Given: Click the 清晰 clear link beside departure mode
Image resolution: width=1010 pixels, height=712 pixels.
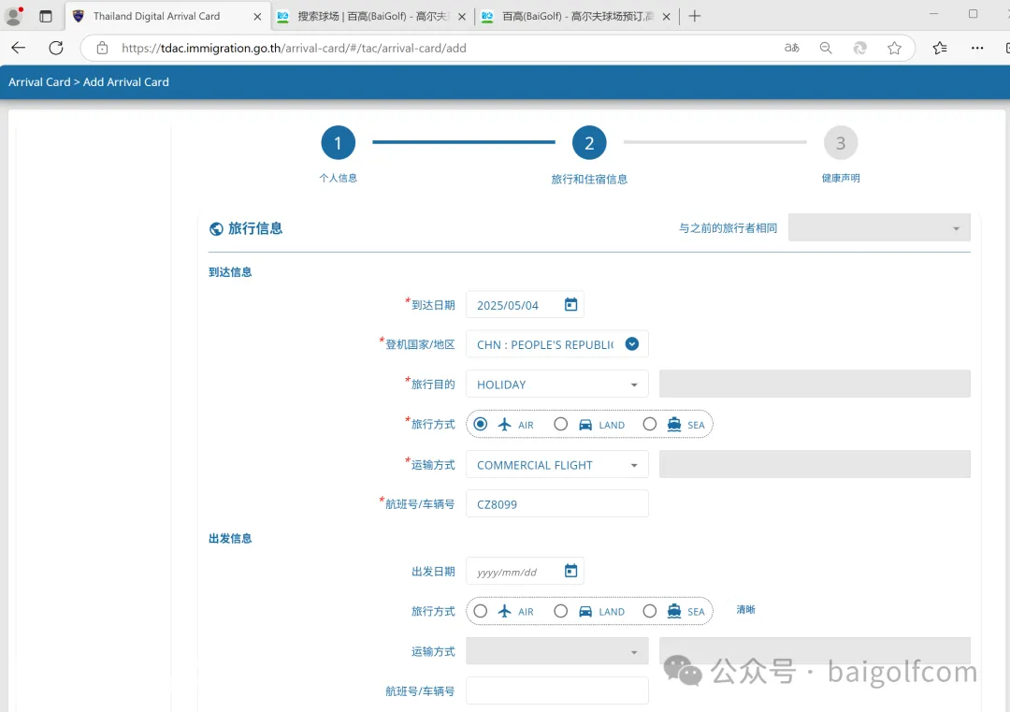Looking at the screenshot, I should click(745, 610).
